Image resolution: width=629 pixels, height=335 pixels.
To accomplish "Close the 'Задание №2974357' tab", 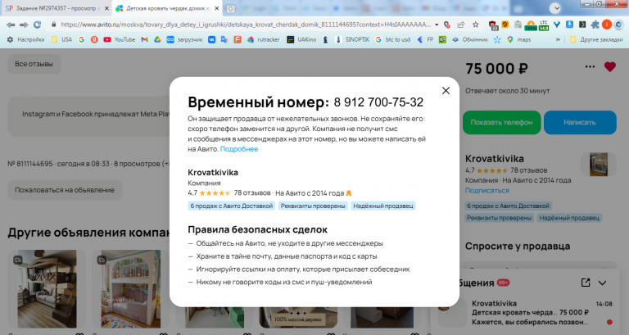I will 106,8.
